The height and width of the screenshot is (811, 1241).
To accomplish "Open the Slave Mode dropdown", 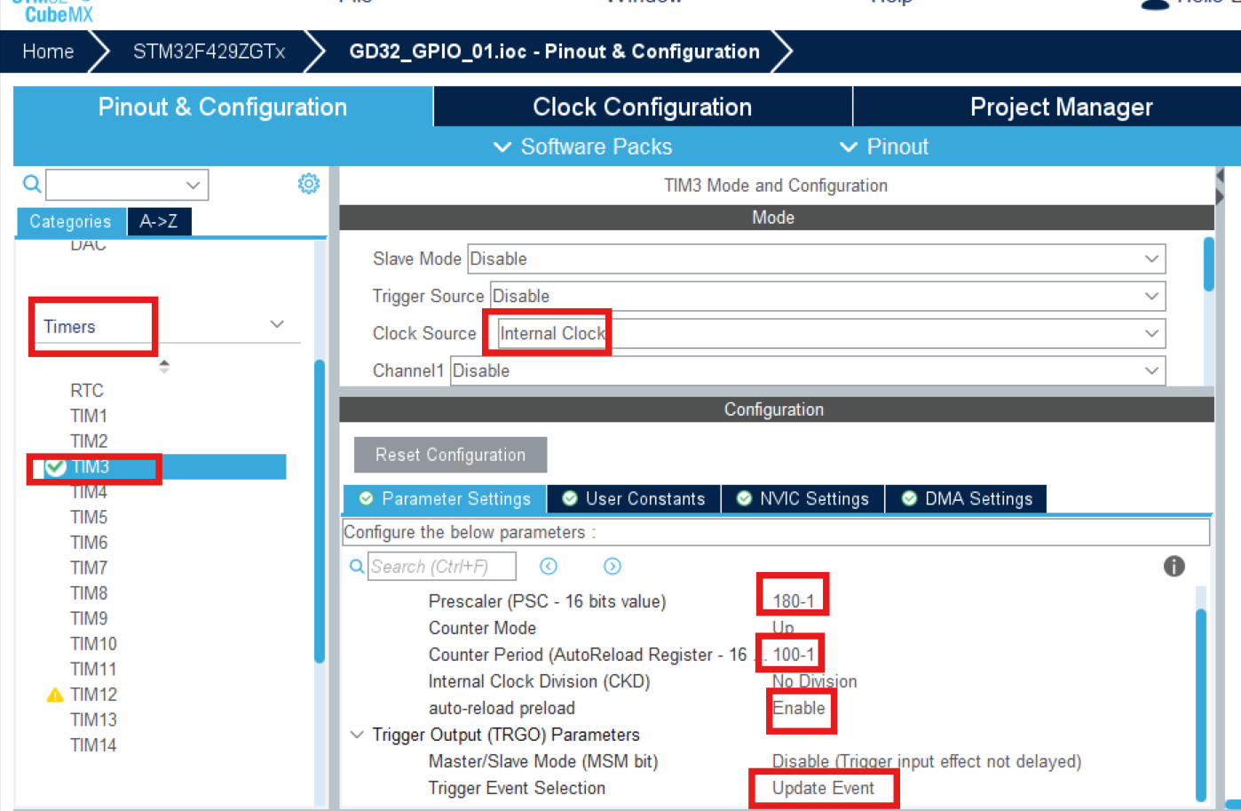I will 816,258.
